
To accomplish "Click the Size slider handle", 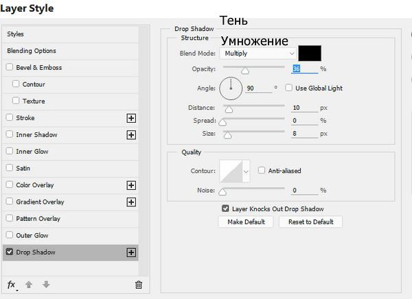I will 227,135.
